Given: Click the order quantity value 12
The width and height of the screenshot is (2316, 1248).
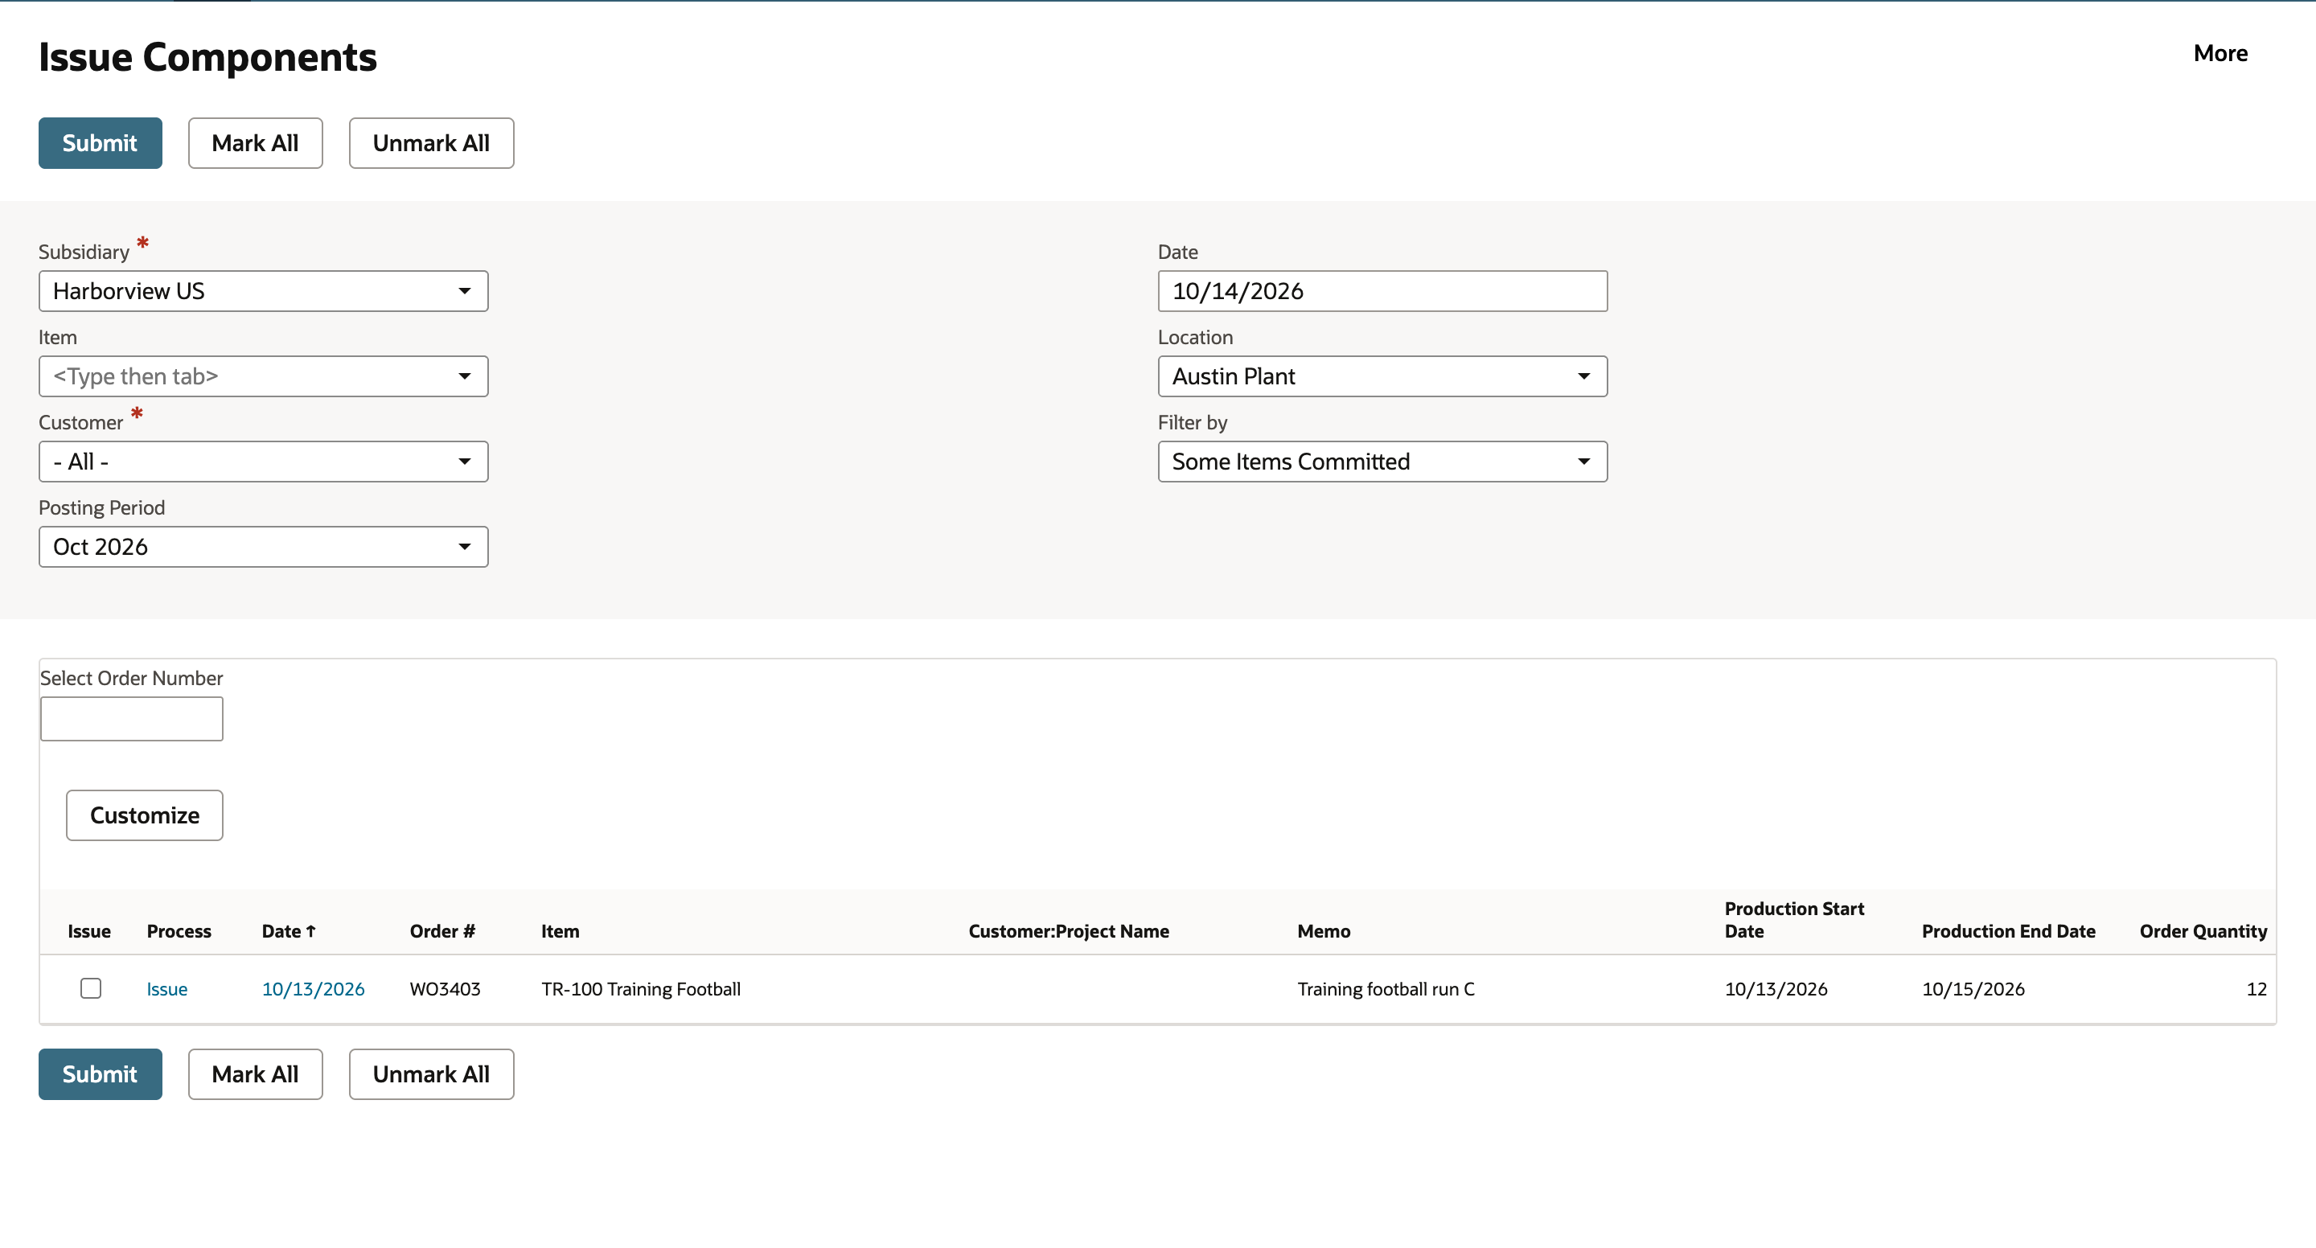Looking at the screenshot, I should click(2256, 989).
